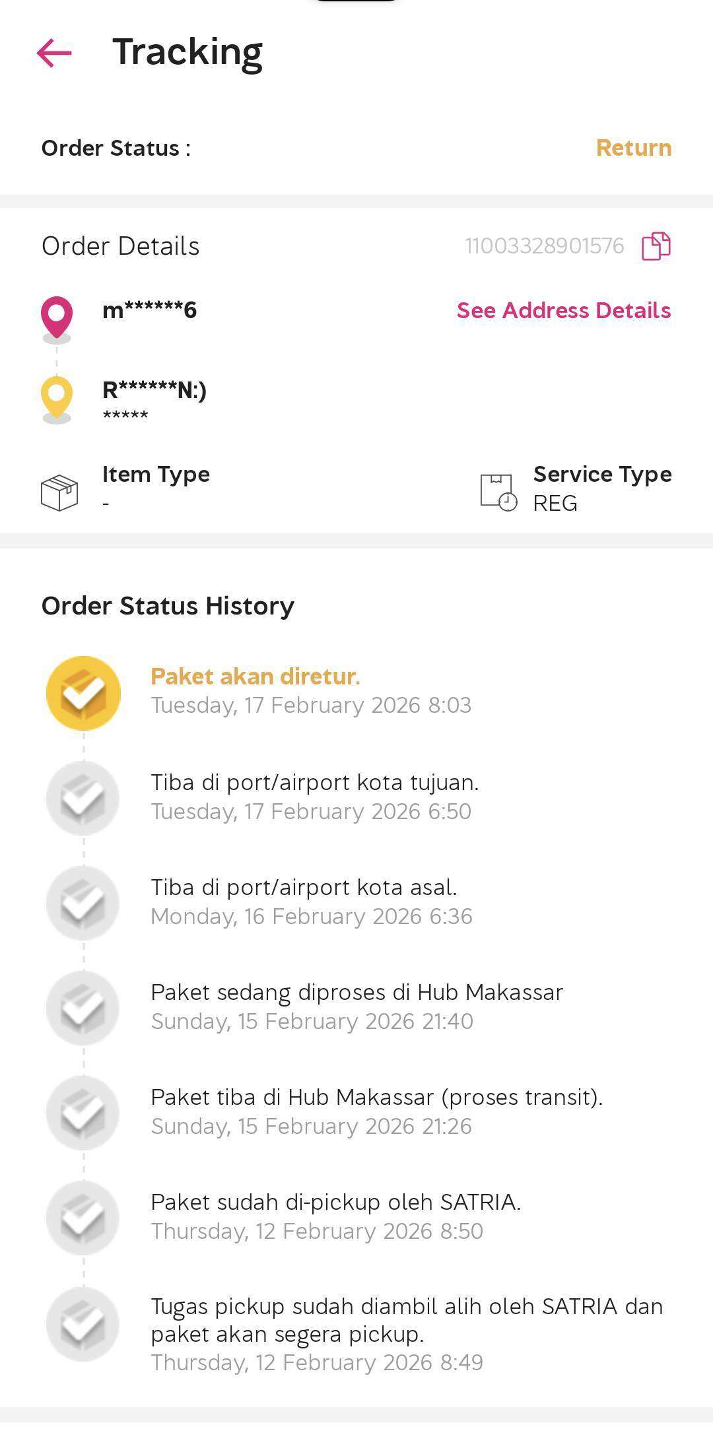Tap the yellow 'Paket akan diretur' status icon

[83, 692]
